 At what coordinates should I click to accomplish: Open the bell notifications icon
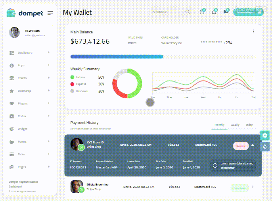pyautogui.click(x=214, y=12)
